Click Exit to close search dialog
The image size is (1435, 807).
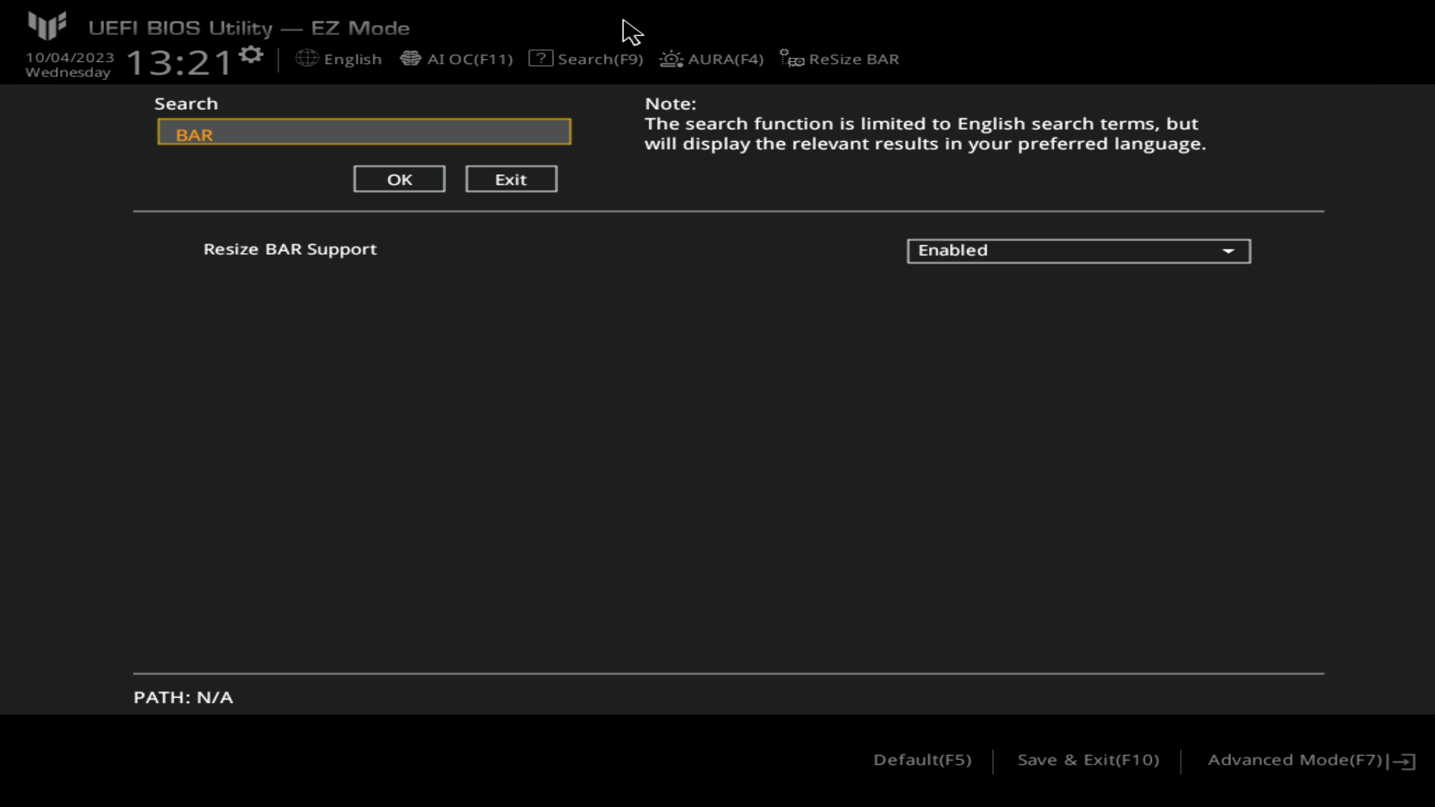pyautogui.click(x=510, y=179)
